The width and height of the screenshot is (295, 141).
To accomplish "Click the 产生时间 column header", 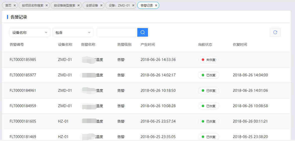I will coord(148,45).
